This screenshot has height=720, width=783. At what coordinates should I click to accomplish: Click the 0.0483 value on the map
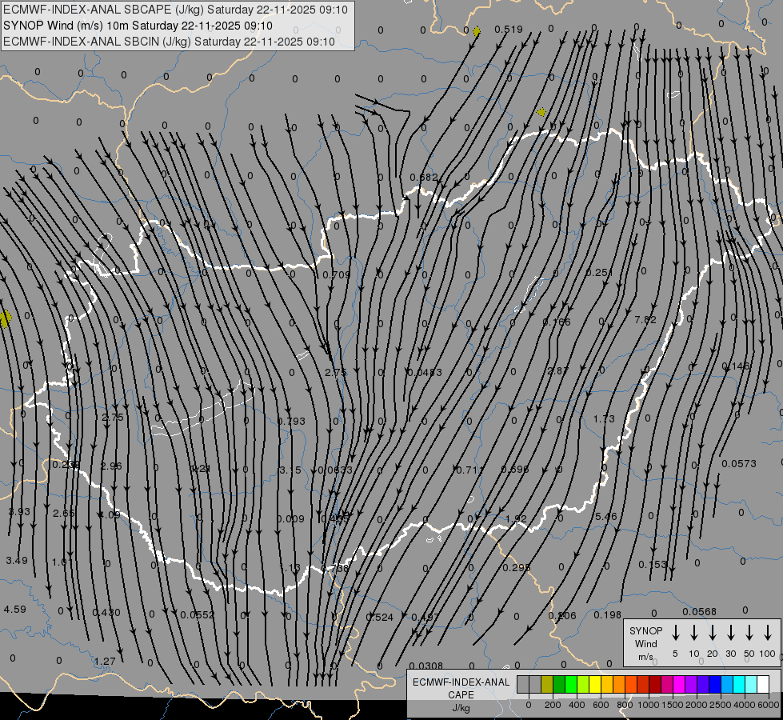coord(425,372)
